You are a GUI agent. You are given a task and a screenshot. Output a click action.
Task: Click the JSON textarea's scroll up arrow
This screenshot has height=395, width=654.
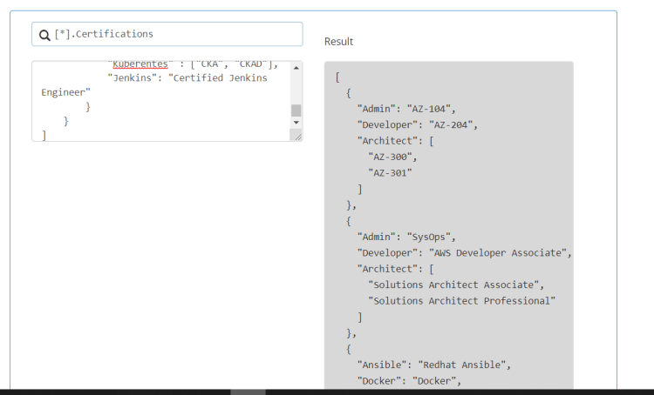pyautogui.click(x=296, y=68)
